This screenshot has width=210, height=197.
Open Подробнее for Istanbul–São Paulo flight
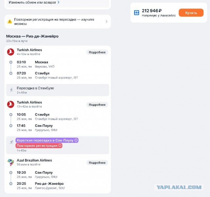click(x=97, y=105)
